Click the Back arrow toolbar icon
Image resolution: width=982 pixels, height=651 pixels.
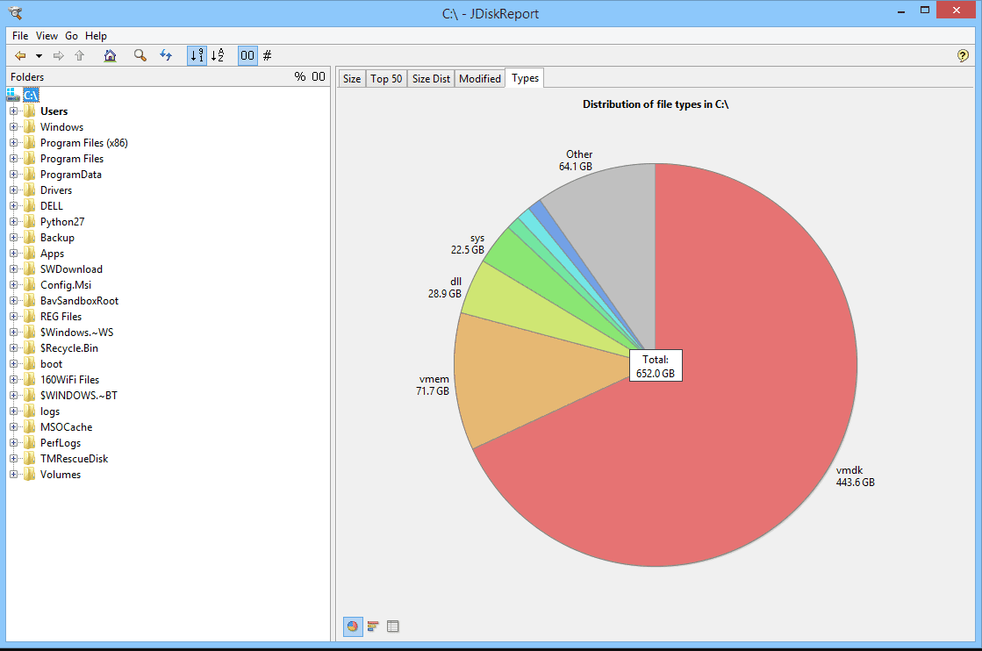point(21,55)
